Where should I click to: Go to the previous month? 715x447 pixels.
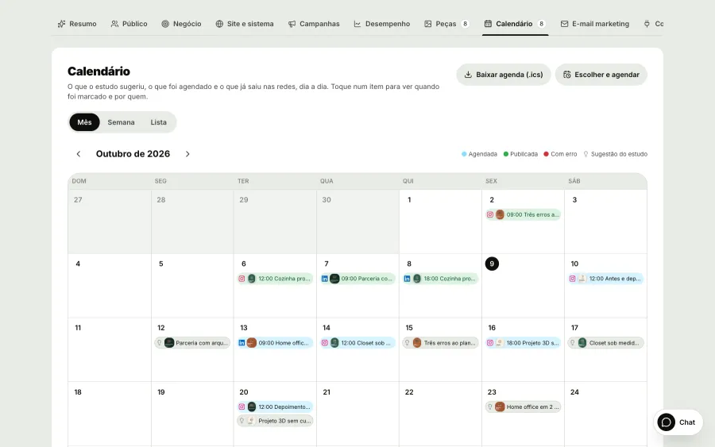(79, 154)
